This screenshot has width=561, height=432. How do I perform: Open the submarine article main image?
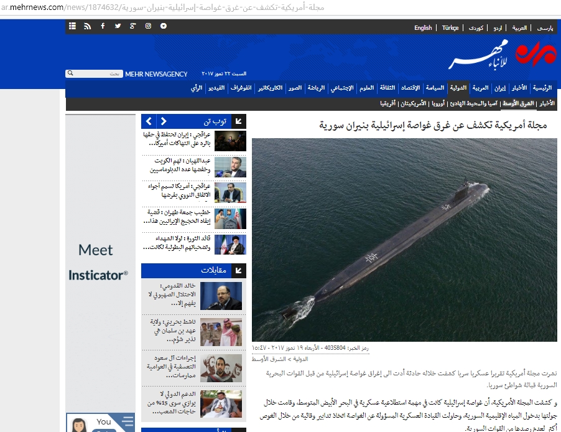pyautogui.click(x=404, y=240)
